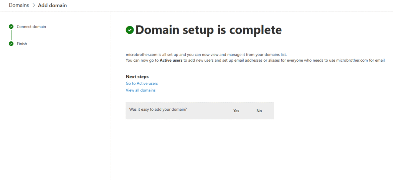Click the 'Was it easy to add your domain?' text
Viewport: 393px width, 180px height.
point(158,110)
